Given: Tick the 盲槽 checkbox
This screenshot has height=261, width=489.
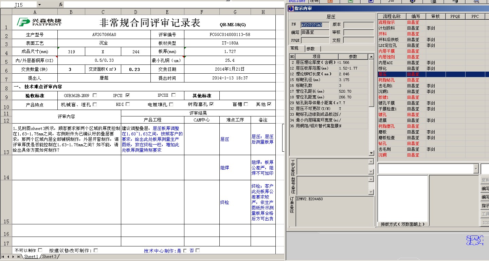Looking at the screenshot, I should tap(246, 104).
